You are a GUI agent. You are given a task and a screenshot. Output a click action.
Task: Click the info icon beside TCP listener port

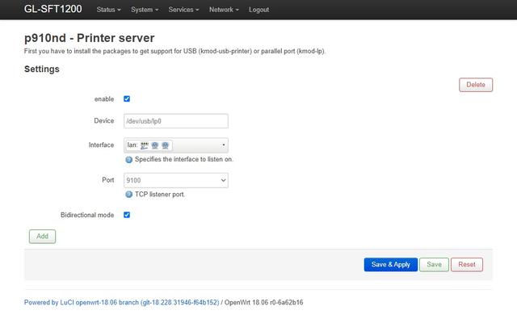(x=129, y=195)
